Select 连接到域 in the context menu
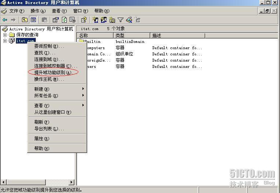The image size is (280, 193). pos(57,59)
